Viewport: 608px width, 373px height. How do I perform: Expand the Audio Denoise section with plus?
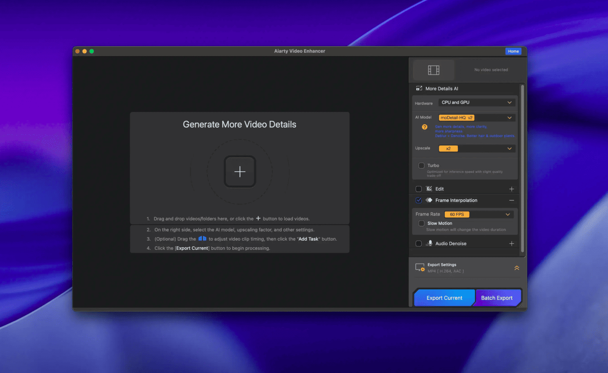tap(512, 244)
